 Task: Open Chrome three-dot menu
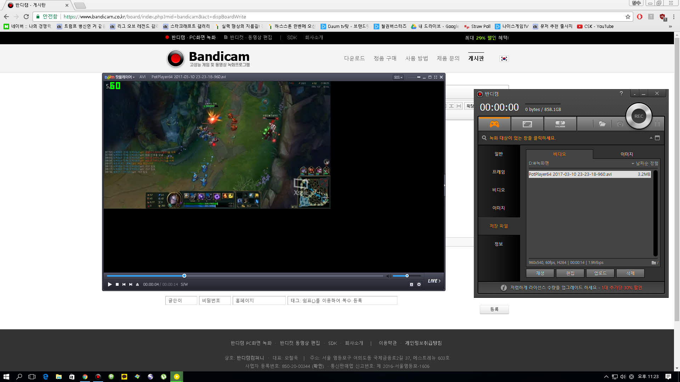[674, 17]
